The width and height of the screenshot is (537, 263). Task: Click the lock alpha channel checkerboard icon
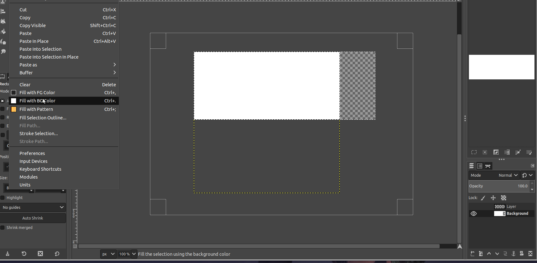(504, 198)
